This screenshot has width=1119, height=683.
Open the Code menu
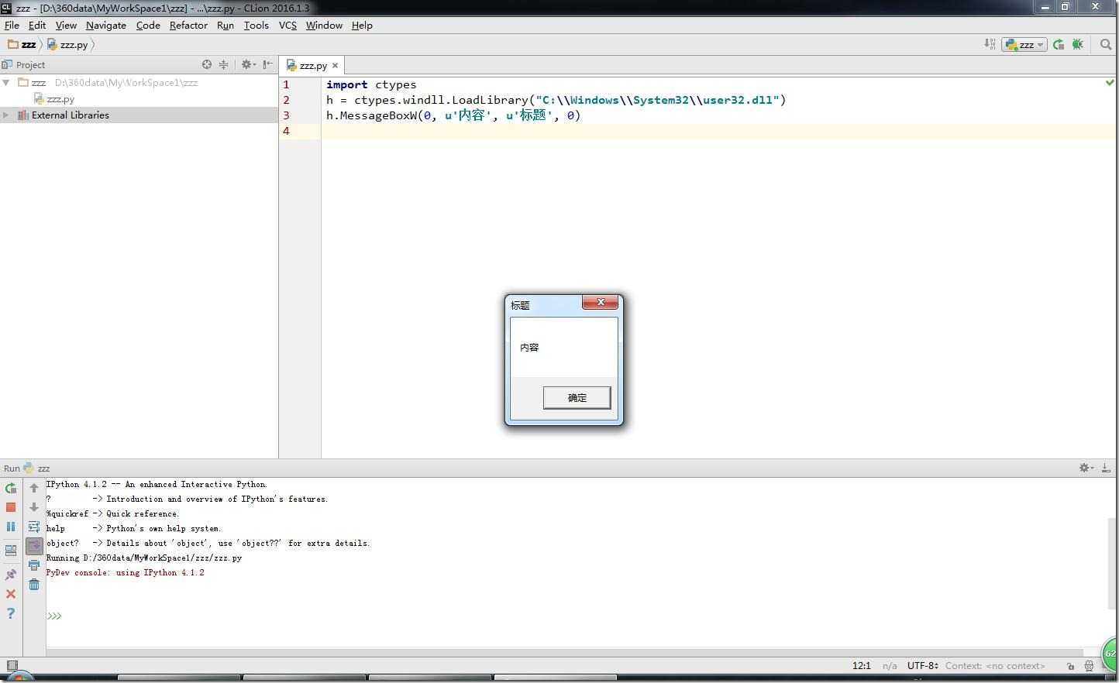coord(148,25)
